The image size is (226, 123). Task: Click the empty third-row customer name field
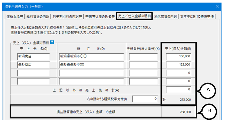pyautogui.click(x=34, y=73)
